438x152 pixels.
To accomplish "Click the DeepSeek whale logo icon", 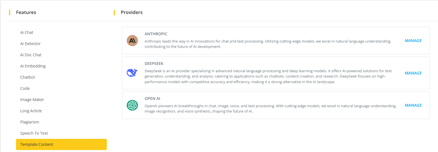I will [x=132, y=73].
